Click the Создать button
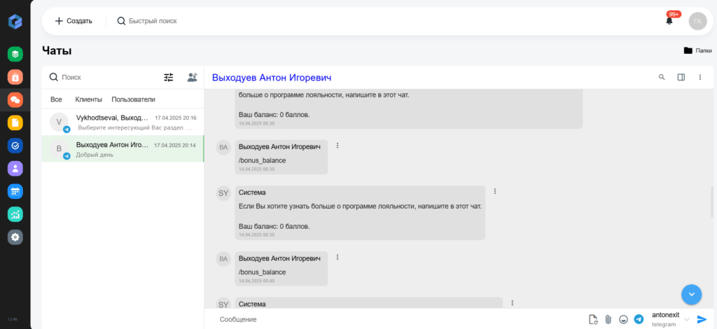The image size is (717, 329). (74, 21)
